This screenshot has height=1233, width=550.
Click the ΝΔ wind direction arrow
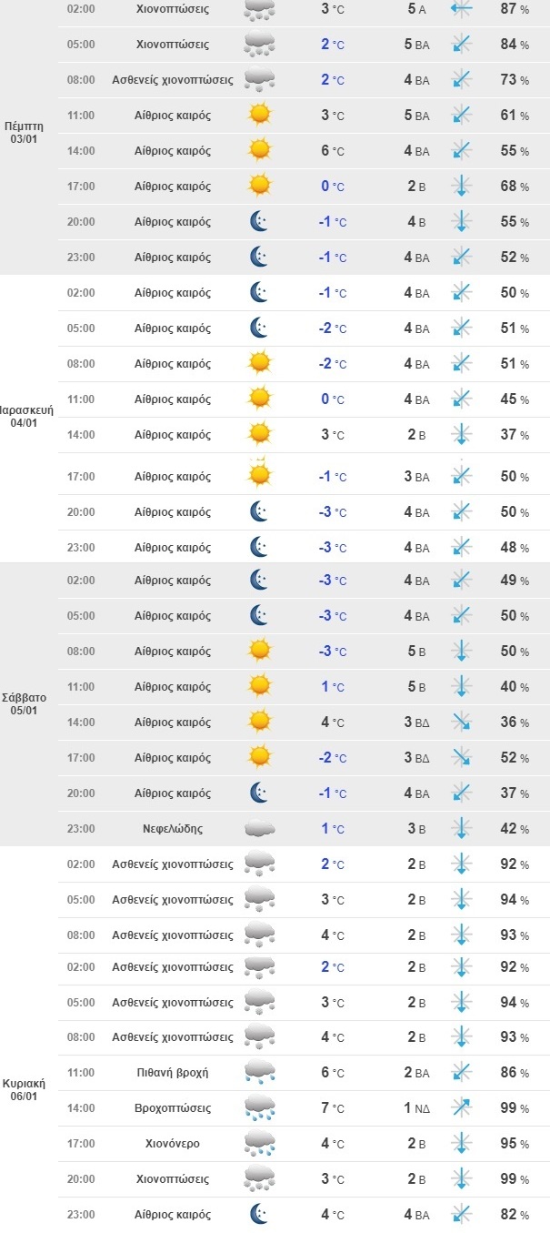click(462, 1107)
